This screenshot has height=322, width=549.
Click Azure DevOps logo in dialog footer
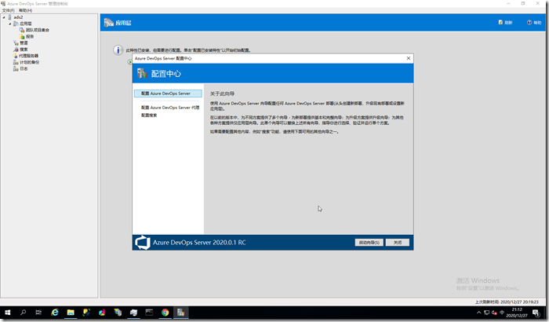point(143,243)
